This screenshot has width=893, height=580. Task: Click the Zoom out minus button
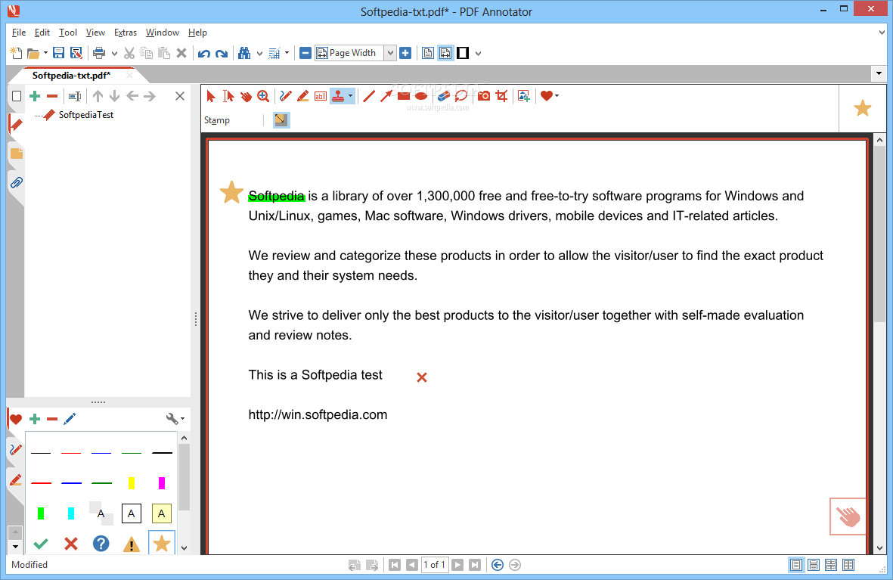305,53
